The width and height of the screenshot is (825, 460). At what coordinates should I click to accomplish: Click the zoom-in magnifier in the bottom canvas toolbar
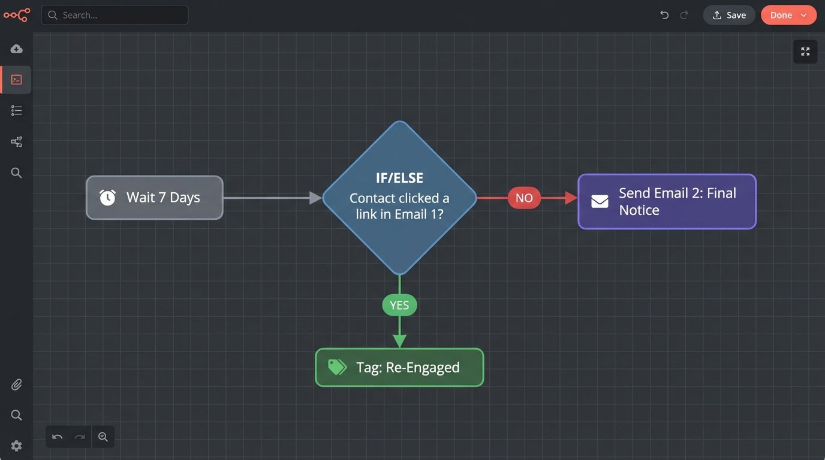pos(103,437)
